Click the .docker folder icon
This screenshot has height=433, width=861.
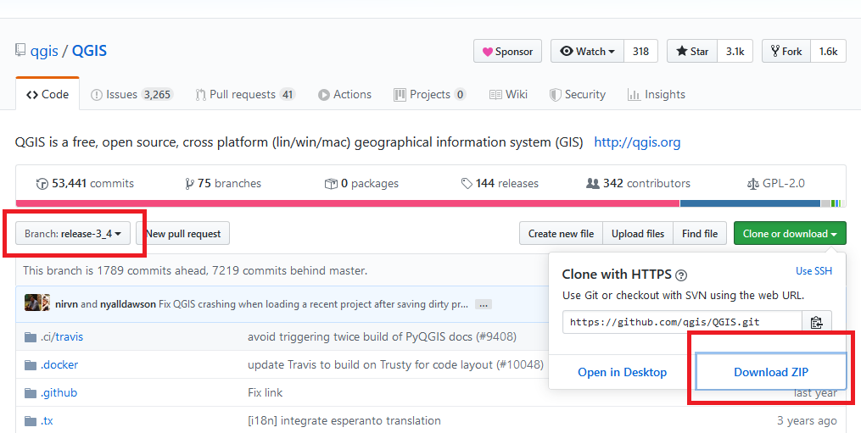pos(31,364)
